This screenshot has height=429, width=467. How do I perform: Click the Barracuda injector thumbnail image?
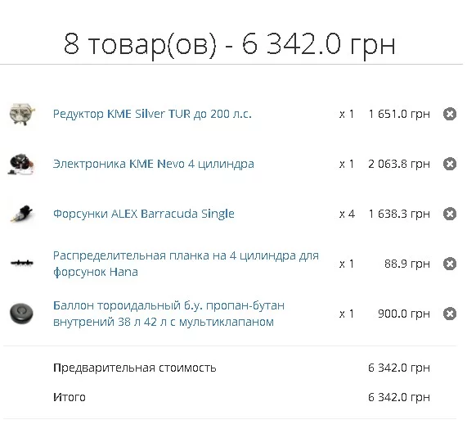point(22,214)
